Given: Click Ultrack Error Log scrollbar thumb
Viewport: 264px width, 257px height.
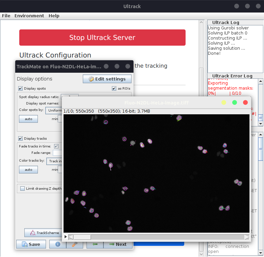Looking at the screenshot, I should coord(261,118).
